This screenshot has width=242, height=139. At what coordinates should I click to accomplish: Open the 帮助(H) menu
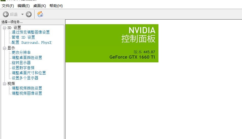pos(56,6)
